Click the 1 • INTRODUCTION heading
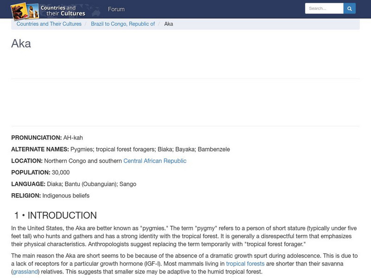Viewport: 371px width, 278px height. click(x=56, y=215)
